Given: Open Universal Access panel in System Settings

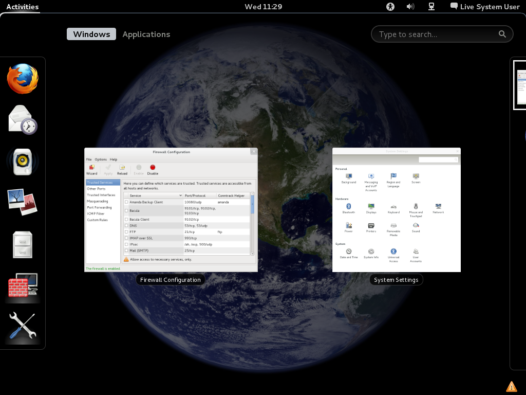Looking at the screenshot, I should coord(393,256).
